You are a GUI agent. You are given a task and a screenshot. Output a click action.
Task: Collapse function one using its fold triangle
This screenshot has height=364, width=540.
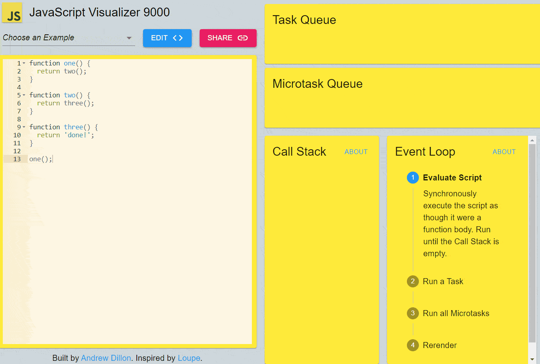[x=25, y=63]
